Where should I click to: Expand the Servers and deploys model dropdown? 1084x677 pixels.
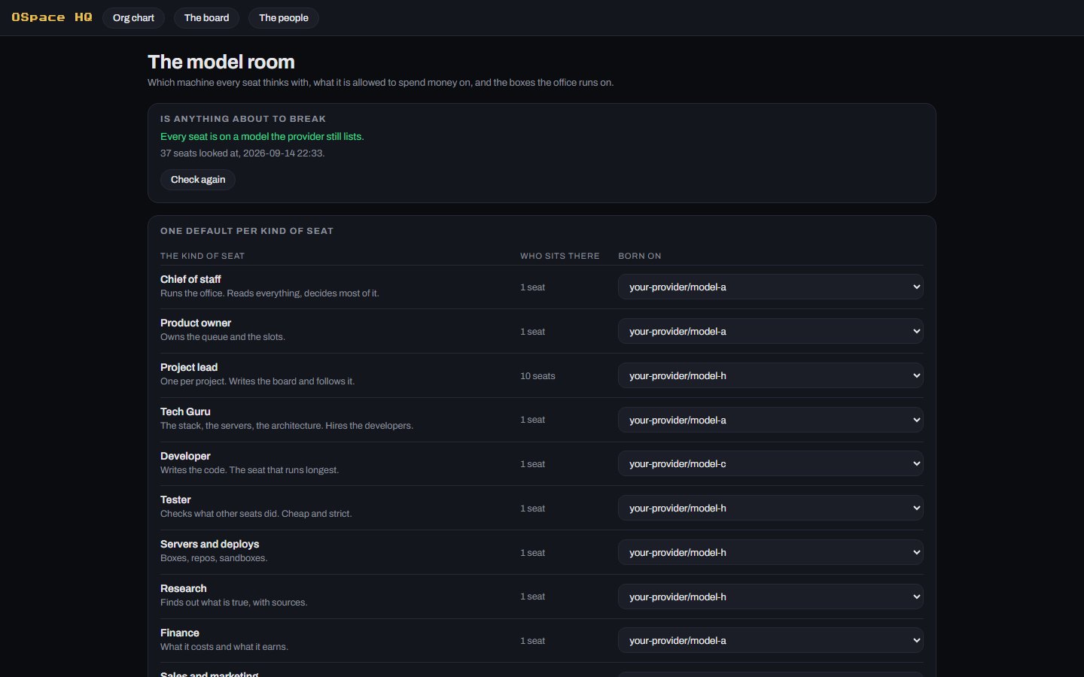[771, 553]
